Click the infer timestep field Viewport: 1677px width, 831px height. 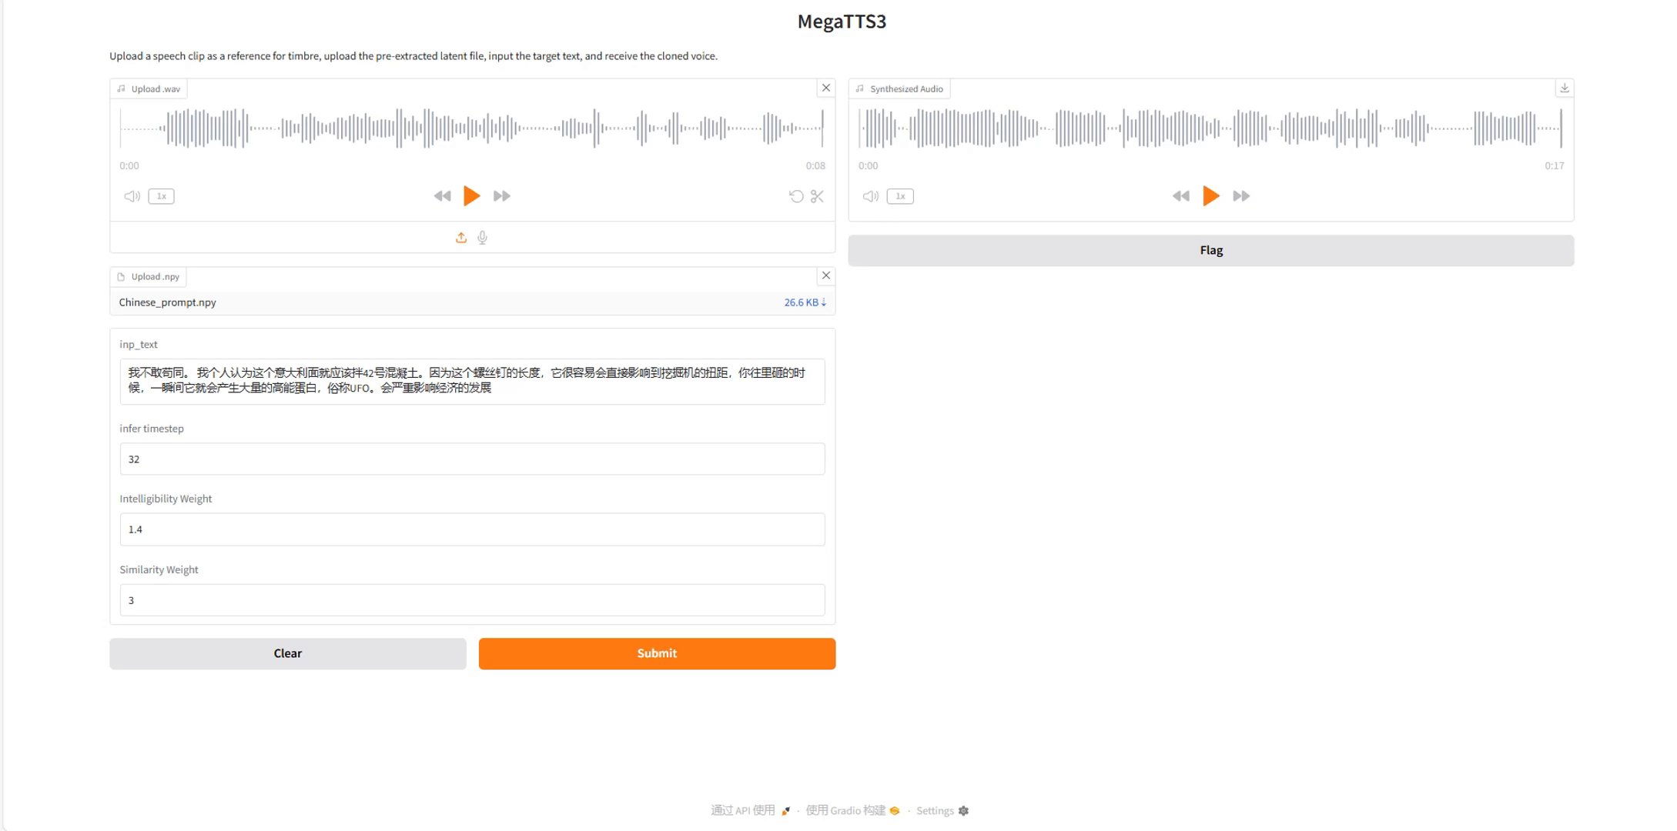point(472,459)
